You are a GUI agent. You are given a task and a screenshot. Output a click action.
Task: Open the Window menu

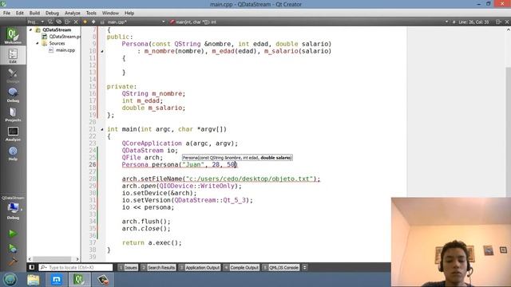pos(110,13)
